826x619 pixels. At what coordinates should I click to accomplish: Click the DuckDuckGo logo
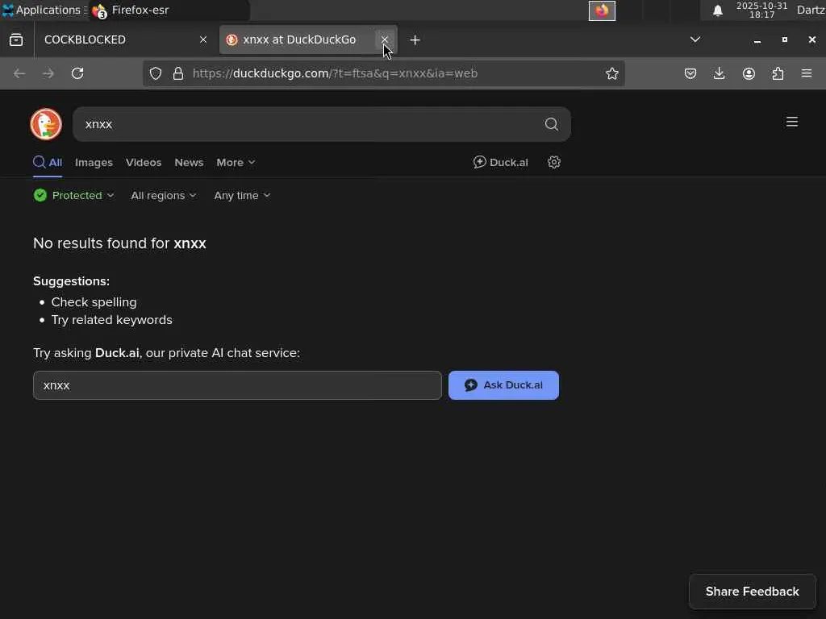click(x=46, y=124)
